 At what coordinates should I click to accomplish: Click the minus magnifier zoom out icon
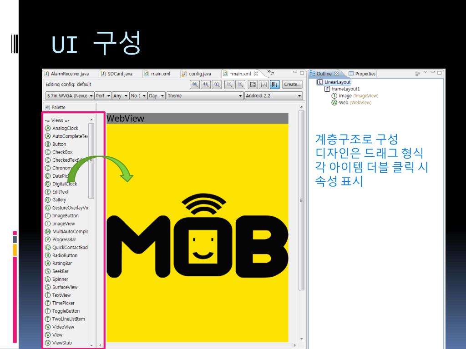click(229, 85)
